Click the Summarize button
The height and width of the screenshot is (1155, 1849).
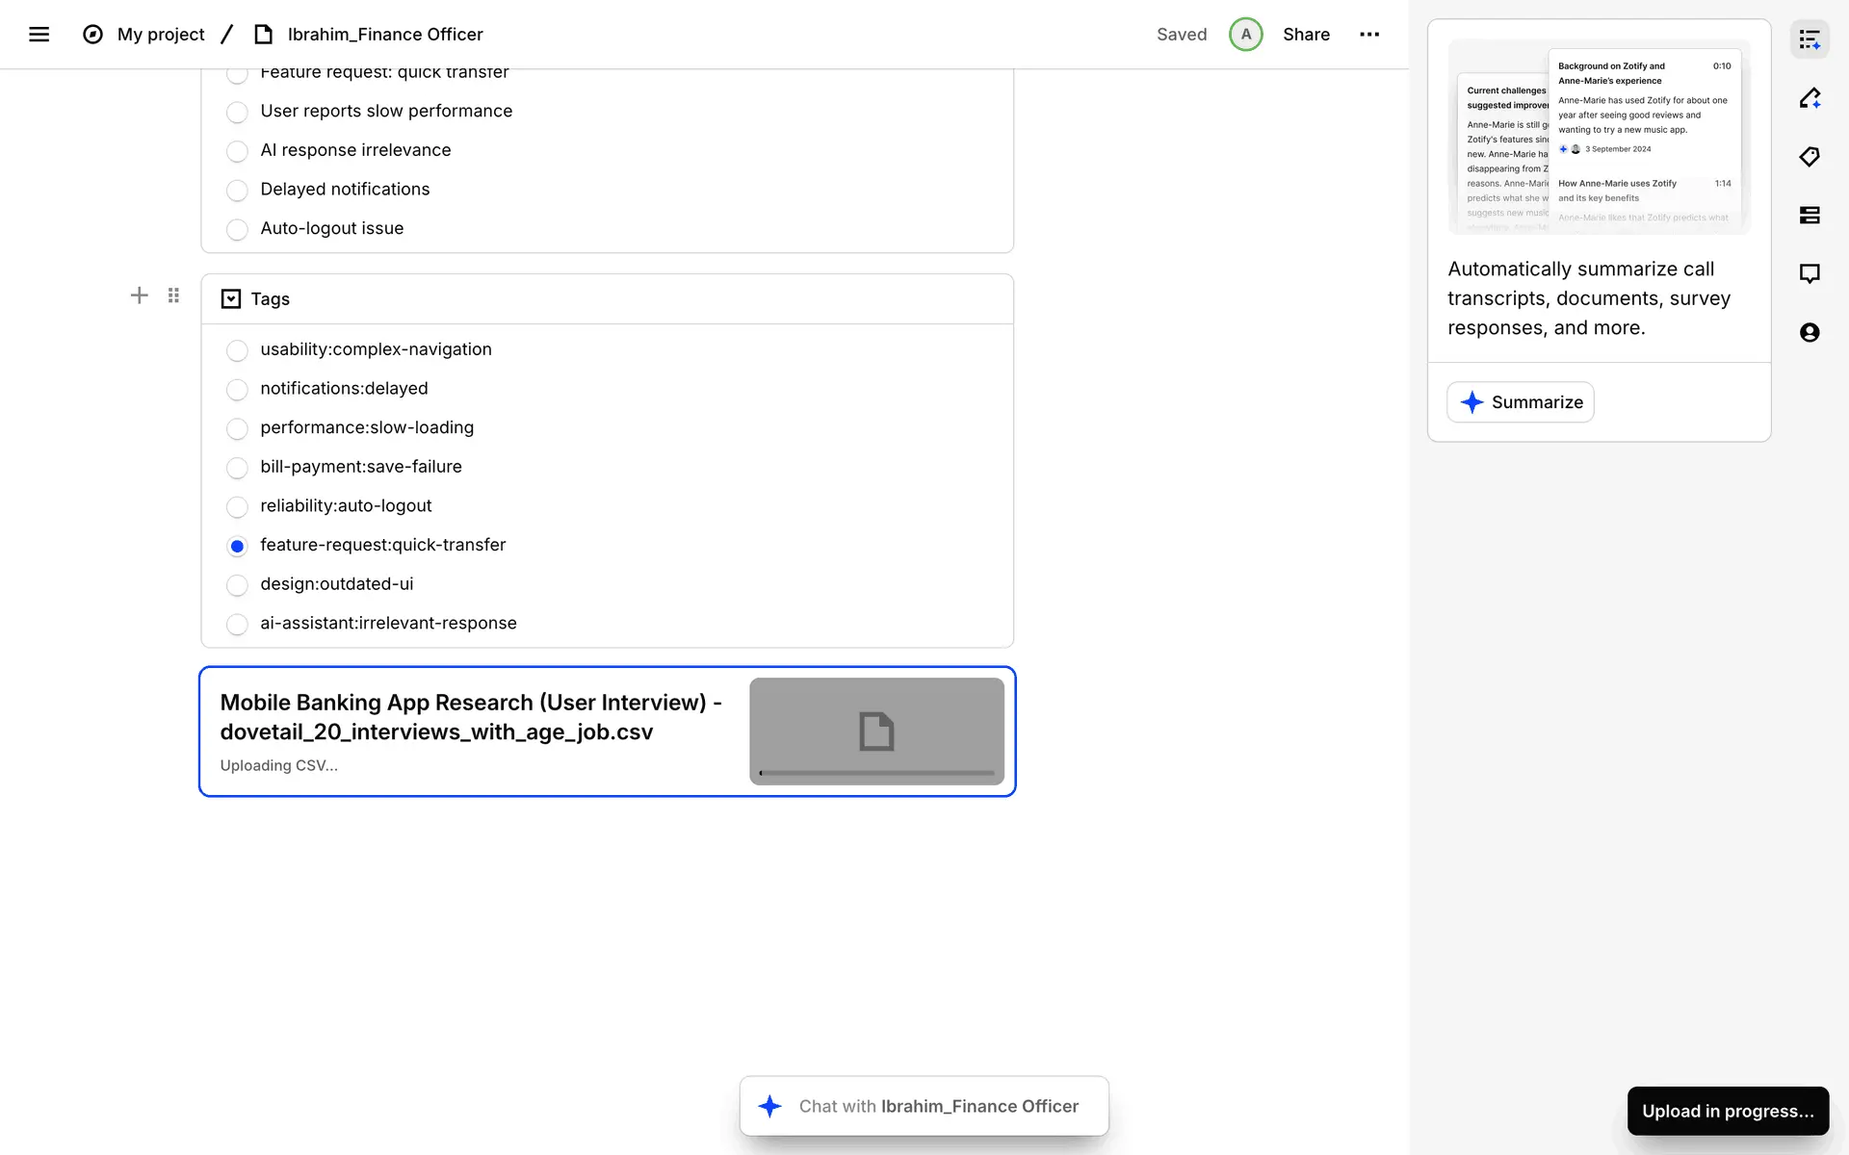(1521, 402)
